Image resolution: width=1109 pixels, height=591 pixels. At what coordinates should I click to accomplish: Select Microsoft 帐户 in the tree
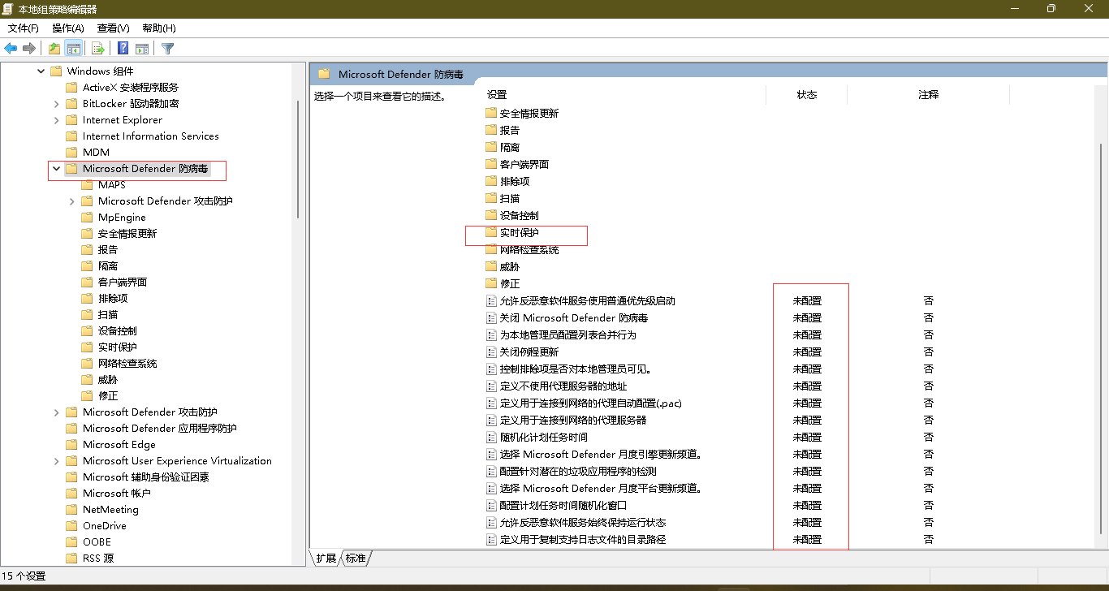click(117, 493)
